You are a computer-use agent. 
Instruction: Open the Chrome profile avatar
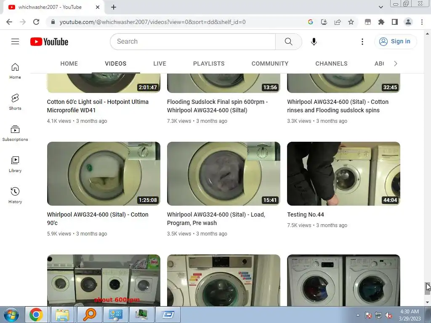408,22
